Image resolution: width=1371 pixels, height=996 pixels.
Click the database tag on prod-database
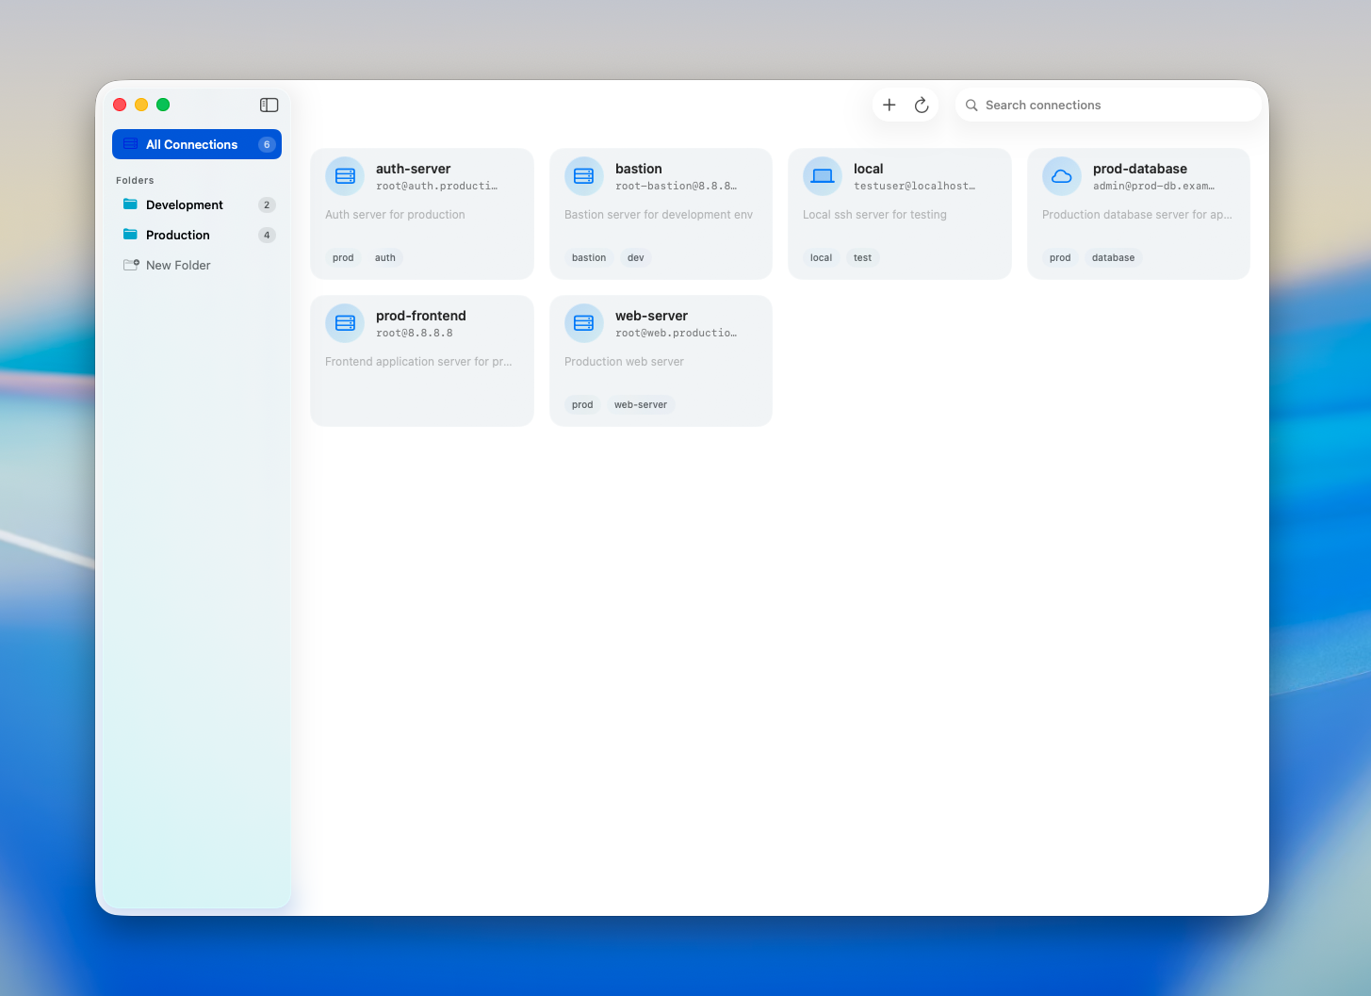pyautogui.click(x=1114, y=257)
